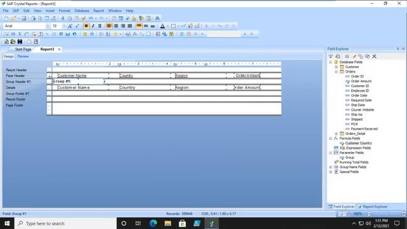
Task: Click the Insert Box tool icon
Action: coord(54,34)
